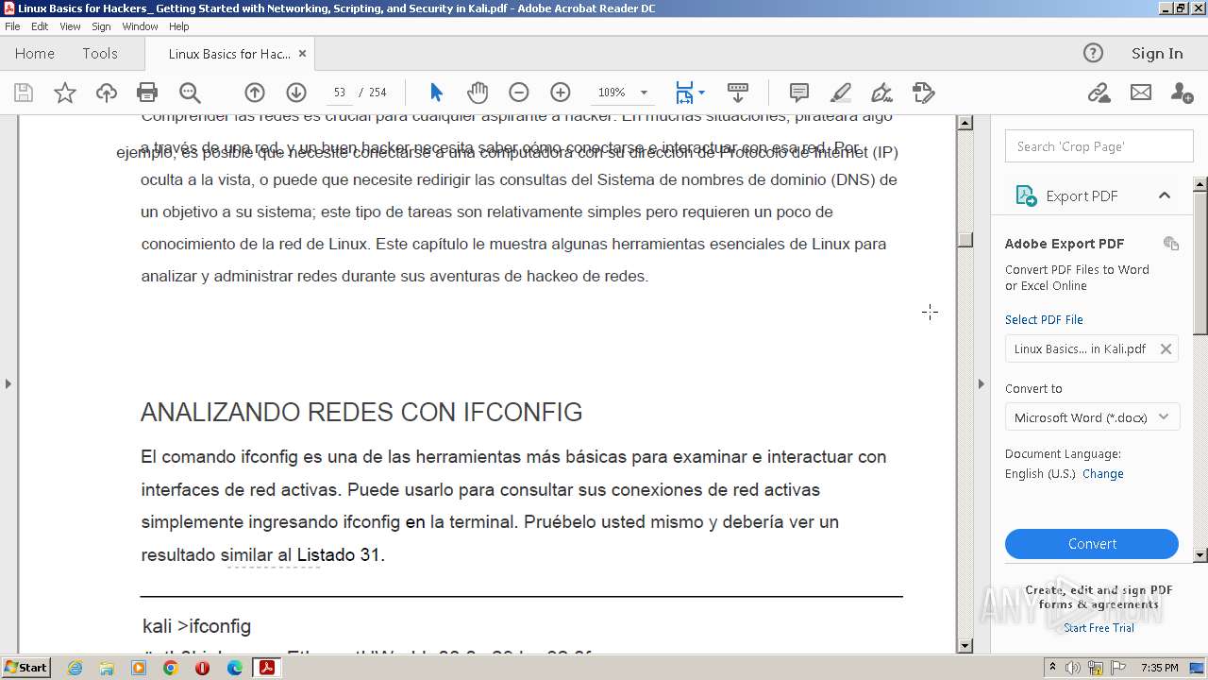The height and width of the screenshot is (680, 1208).
Task: Switch to the Tools tab
Action: pos(100,54)
